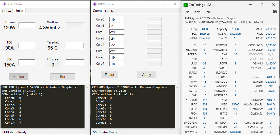Image resolution: width=280 pixels, height=135 pixels.
Task: Click the Core4 offset field
Action: (x=117, y=45)
